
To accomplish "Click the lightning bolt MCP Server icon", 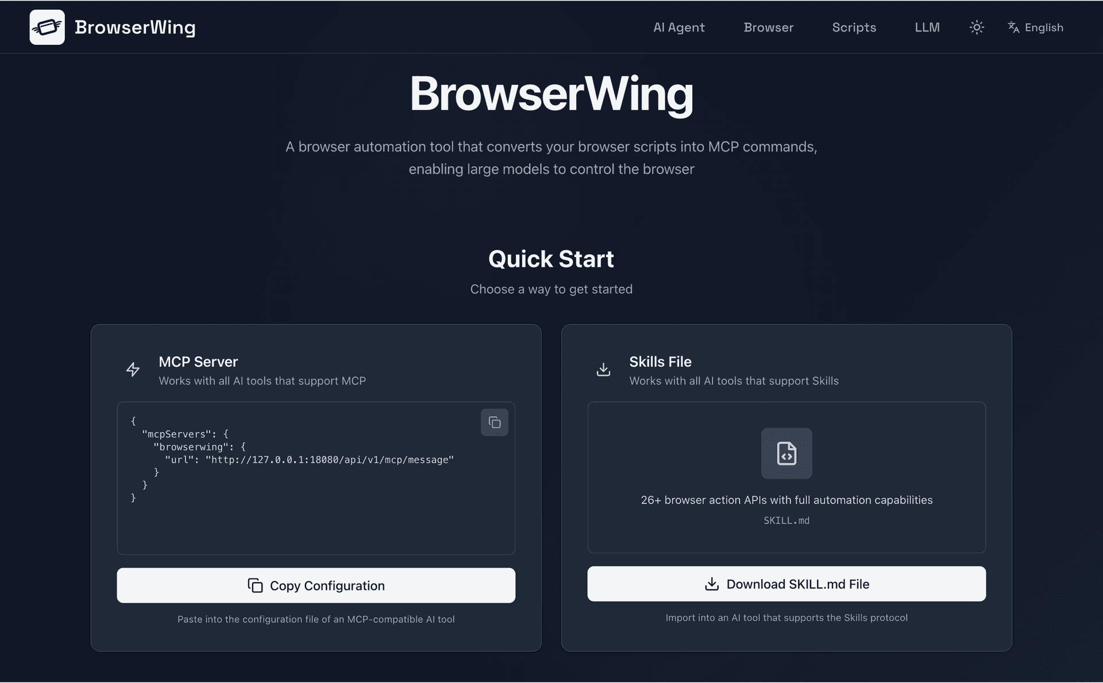I will coord(133,370).
